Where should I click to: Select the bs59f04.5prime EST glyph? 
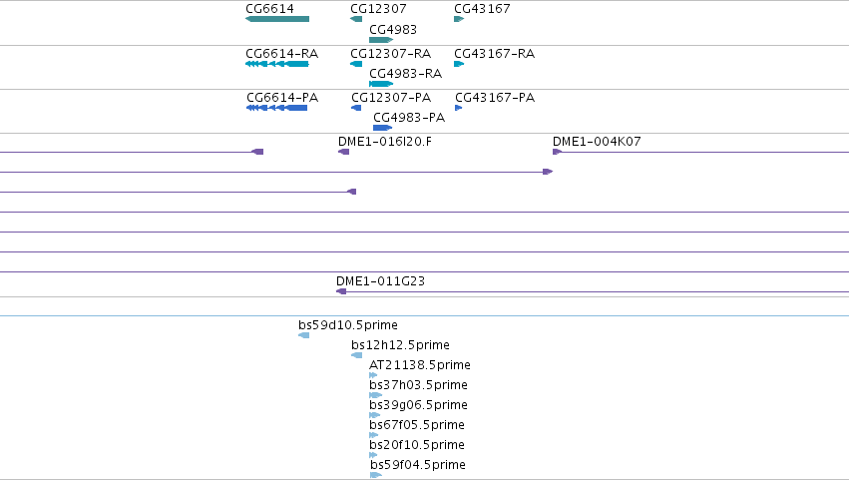pos(376,475)
